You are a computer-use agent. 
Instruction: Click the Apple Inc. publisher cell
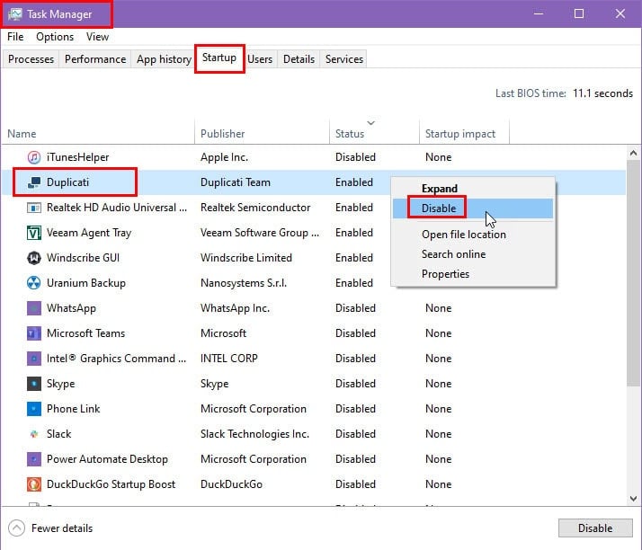(225, 157)
